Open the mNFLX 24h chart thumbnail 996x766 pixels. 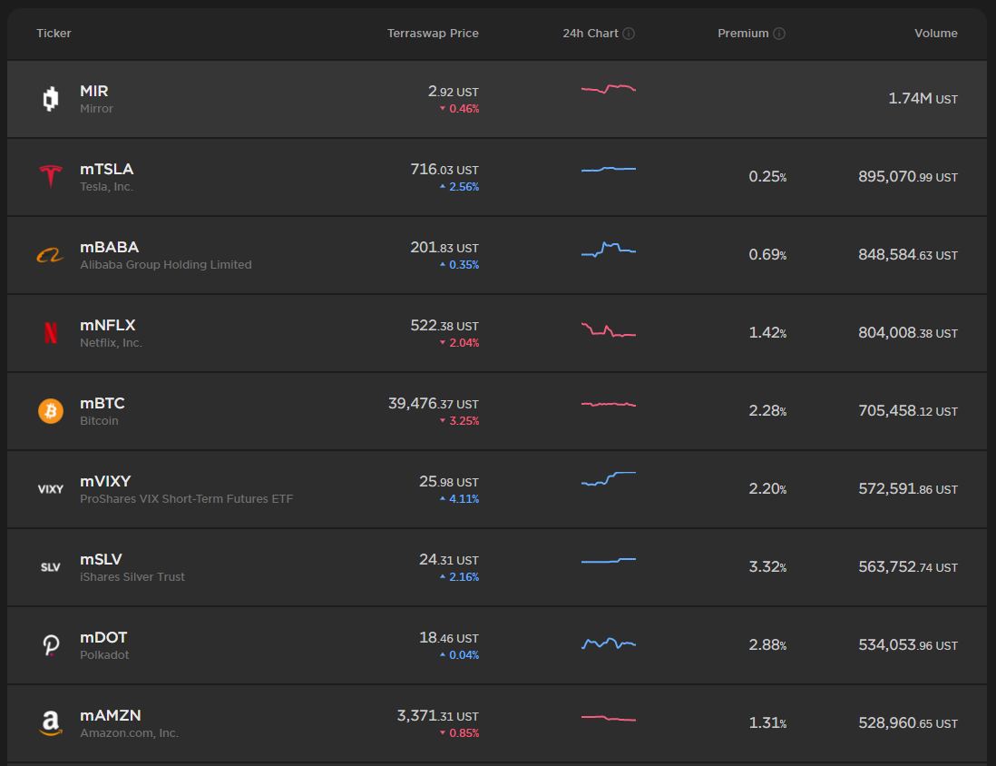[x=609, y=330]
